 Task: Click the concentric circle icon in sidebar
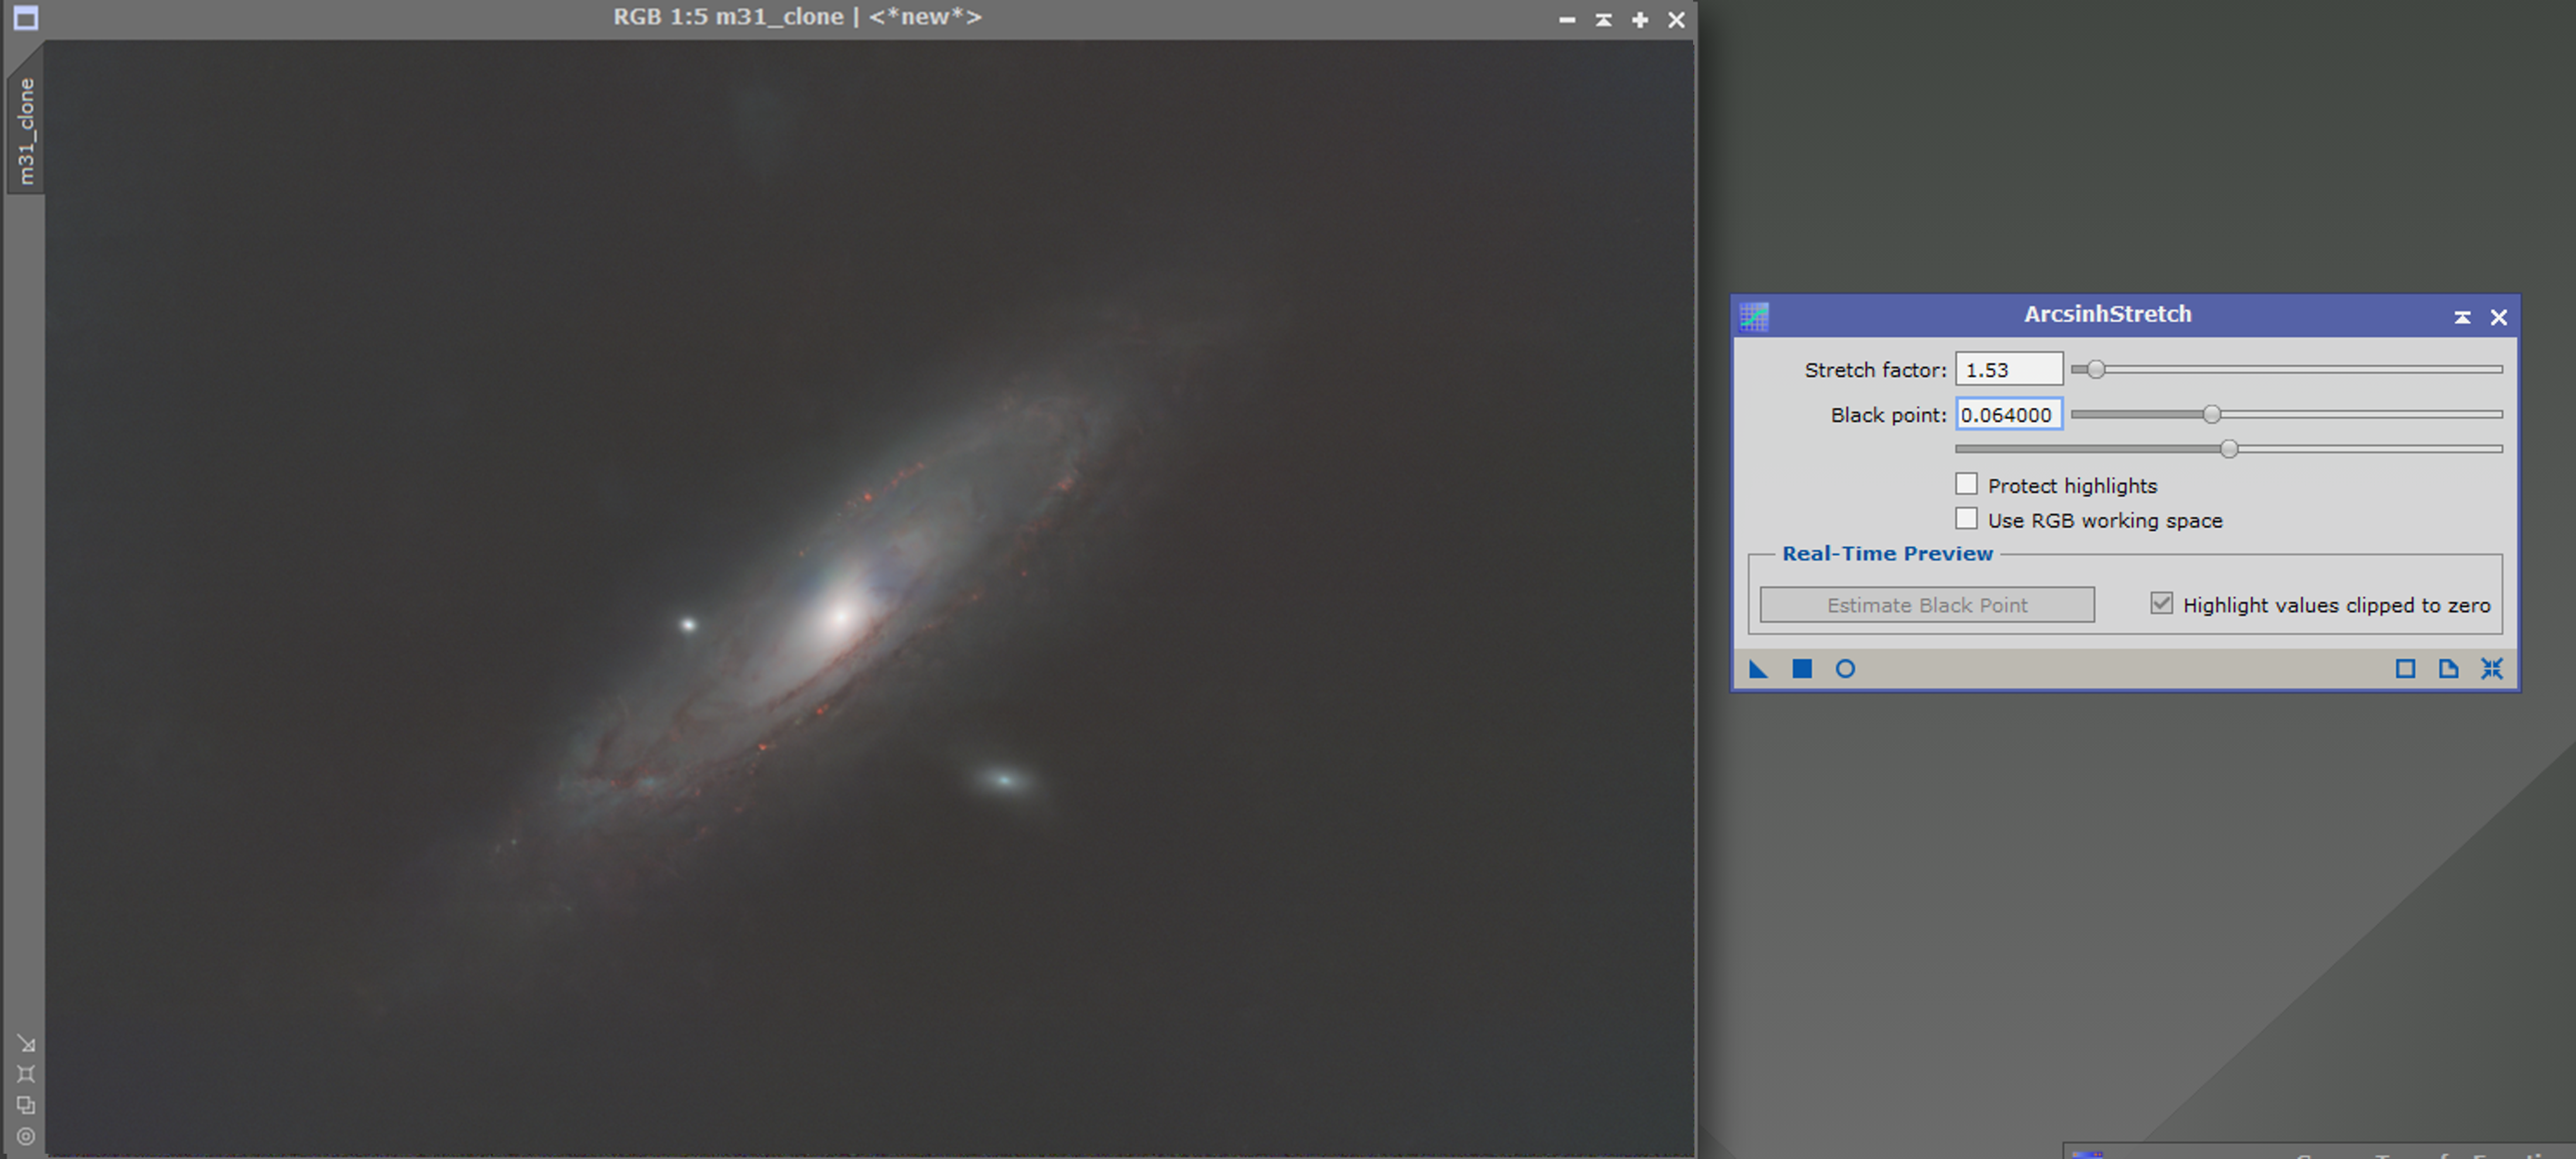coord(27,1137)
